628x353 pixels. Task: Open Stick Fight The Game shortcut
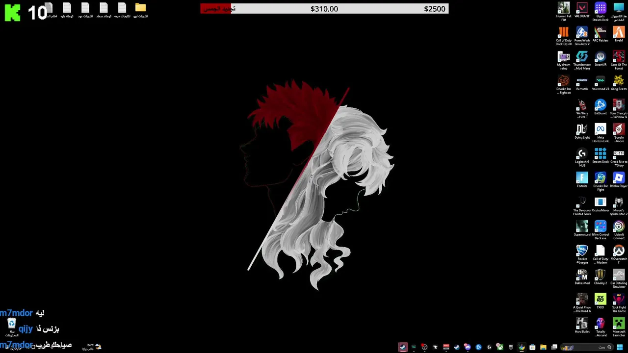[619, 303]
